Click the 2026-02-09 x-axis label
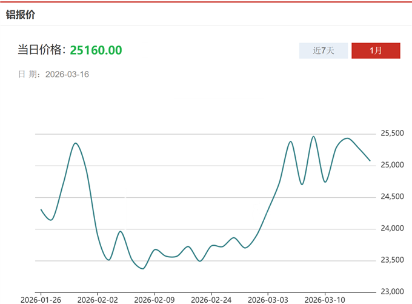 154,300
